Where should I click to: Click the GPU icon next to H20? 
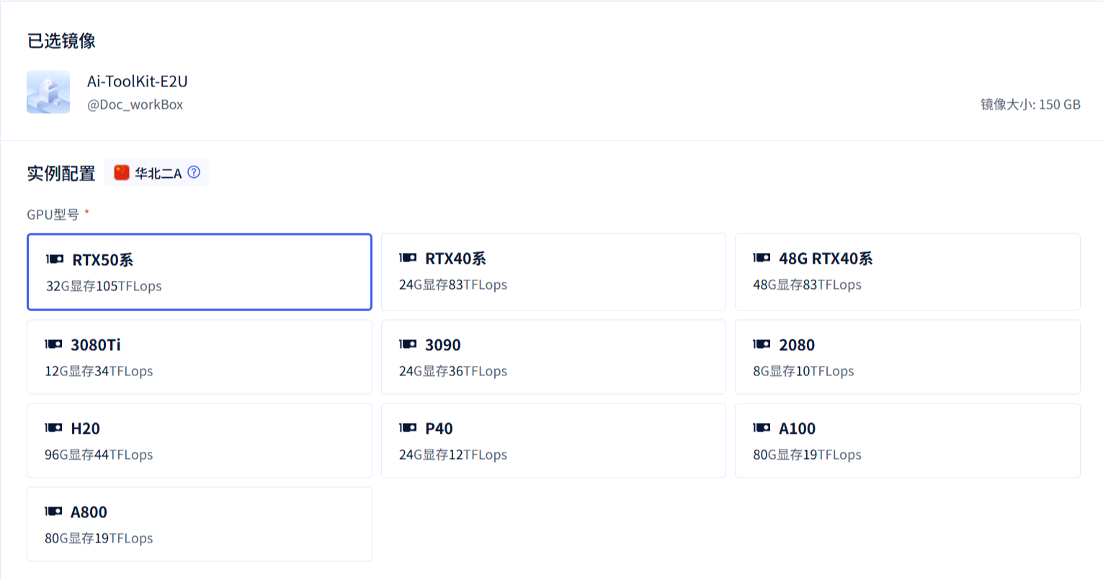pyautogui.click(x=53, y=428)
